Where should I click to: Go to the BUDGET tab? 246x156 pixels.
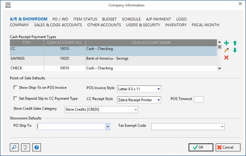(109, 19)
